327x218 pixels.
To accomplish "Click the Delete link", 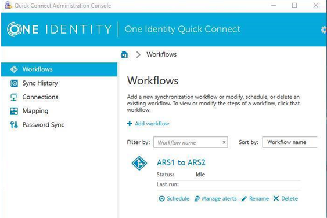I will coord(289,199).
